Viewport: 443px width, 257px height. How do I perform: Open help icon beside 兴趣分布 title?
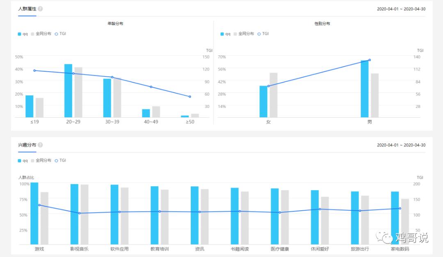[x=40, y=145]
